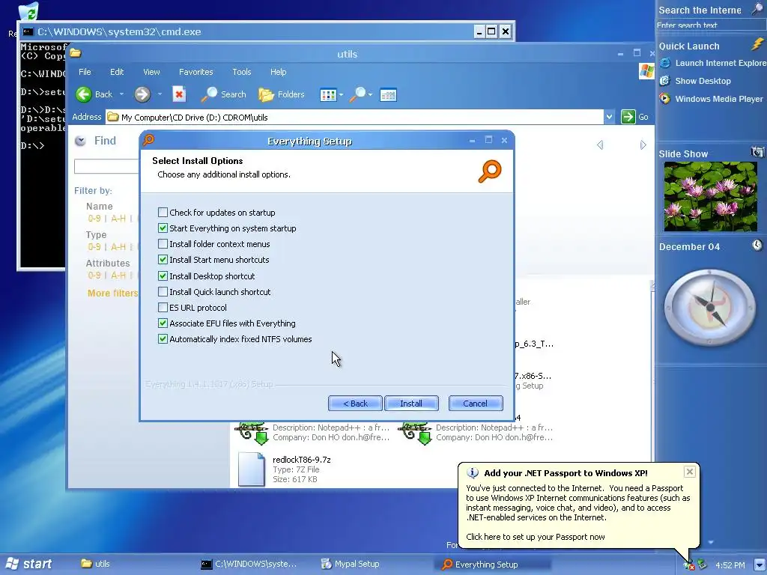Click the sidebar search magnifier icon
767x575 pixels.
(758, 9)
